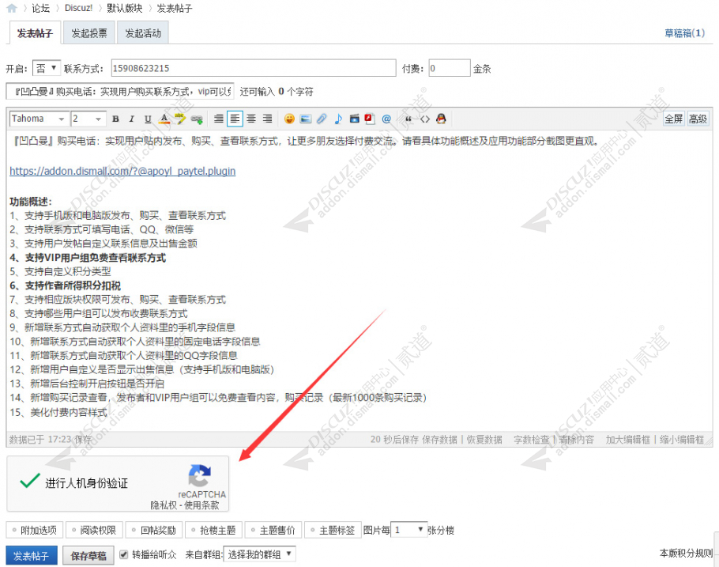Align text left in the editor
This screenshot has width=719, height=567.
(x=235, y=119)
